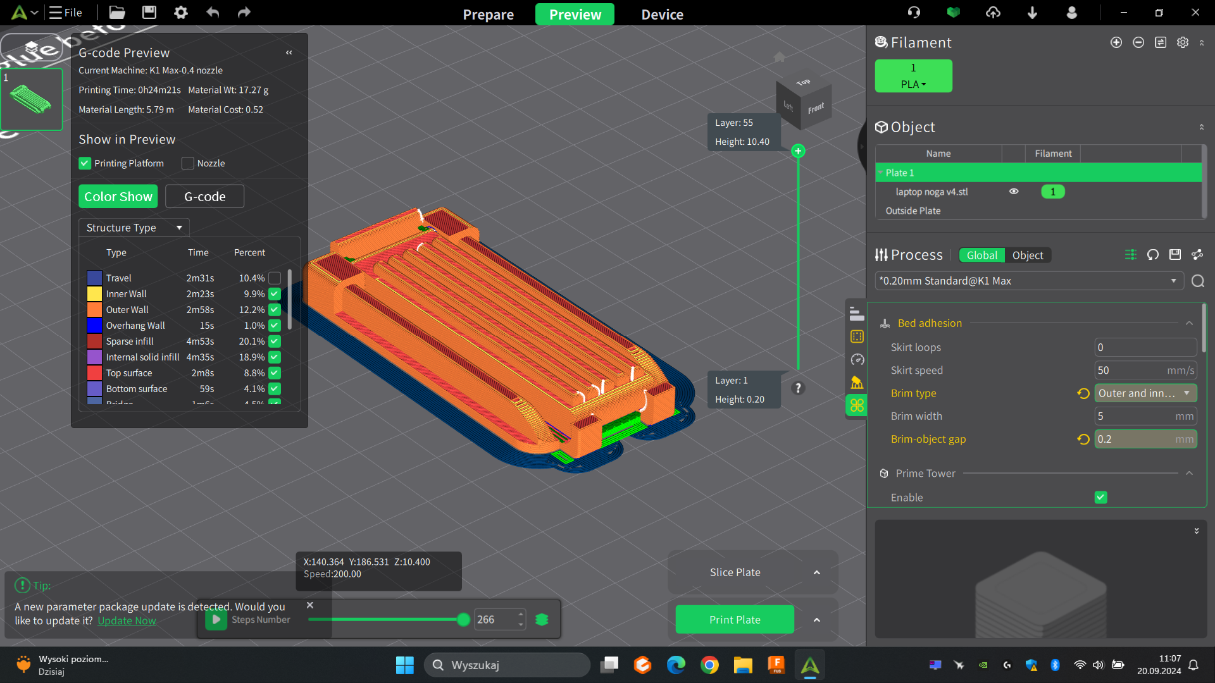Image resolution: width=1215 pixels, height=683 pixels.
Task: Save project with the floppy disk icon
Action: 149,12
